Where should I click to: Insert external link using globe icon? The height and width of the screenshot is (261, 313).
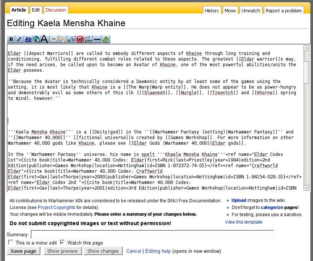[37, 39]
